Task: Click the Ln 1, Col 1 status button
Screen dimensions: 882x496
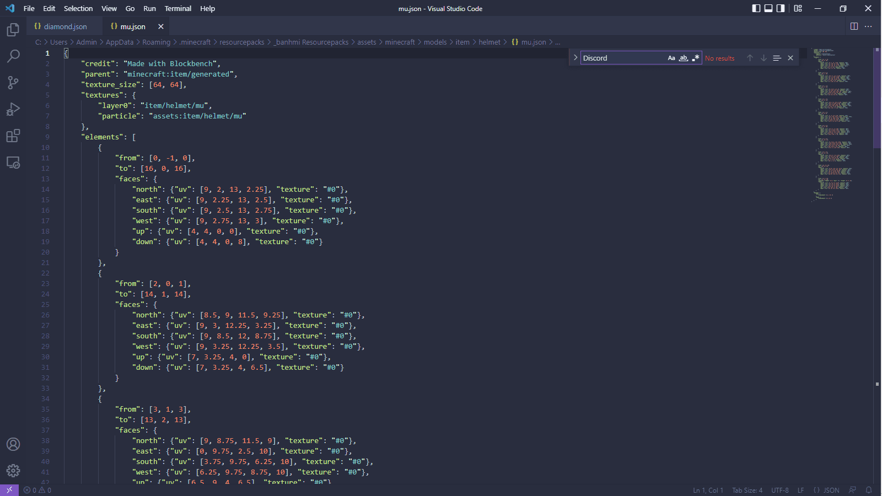Action: click(708, 490)
